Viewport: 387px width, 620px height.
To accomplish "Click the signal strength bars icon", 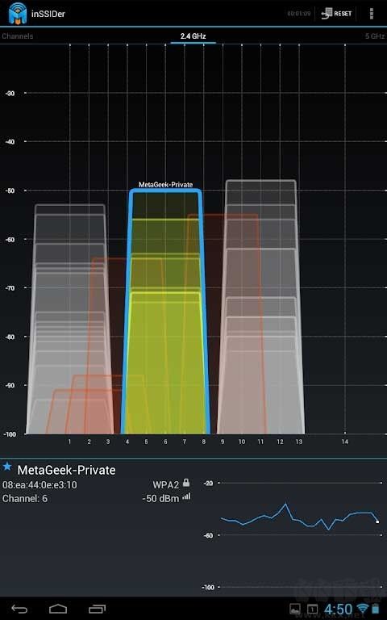I will click(186, 496).
